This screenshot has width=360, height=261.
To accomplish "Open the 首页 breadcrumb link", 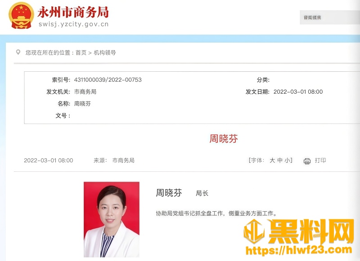I will [x=81, y=52].
